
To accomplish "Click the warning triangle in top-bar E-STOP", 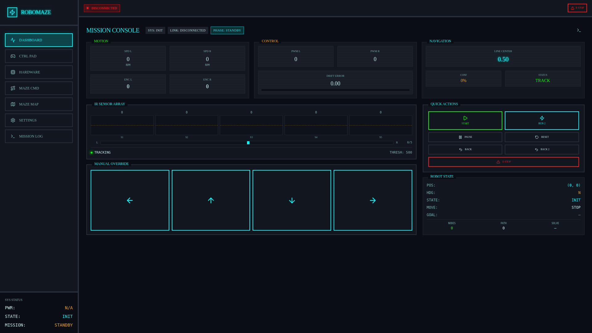I will (x=573, y=8).
